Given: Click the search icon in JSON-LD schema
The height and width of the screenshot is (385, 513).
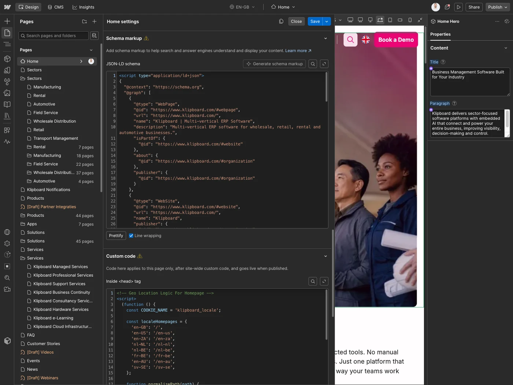Looking at the screenshot, I should pyautogui.click(x=313, y=64).
